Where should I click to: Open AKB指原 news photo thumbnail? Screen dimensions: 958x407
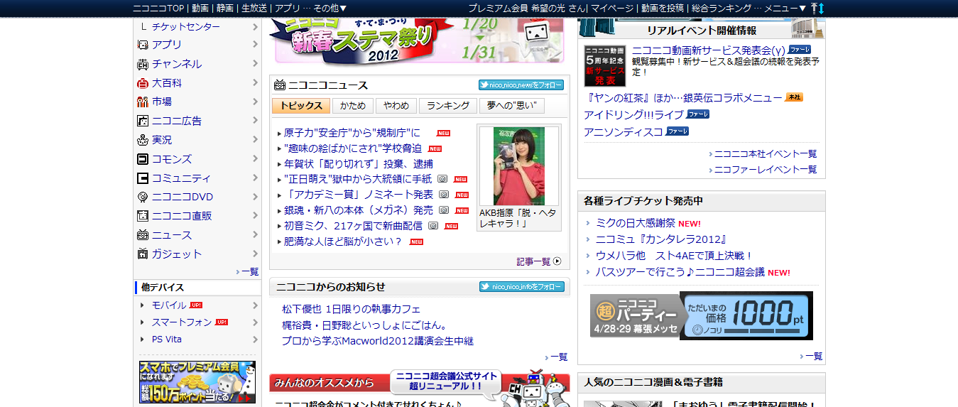(x=519, y=167)
